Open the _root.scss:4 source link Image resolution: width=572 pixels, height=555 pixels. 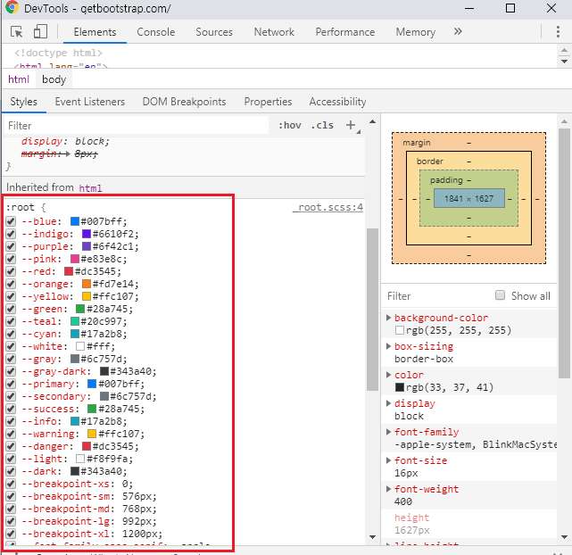[x=328, y=208]
